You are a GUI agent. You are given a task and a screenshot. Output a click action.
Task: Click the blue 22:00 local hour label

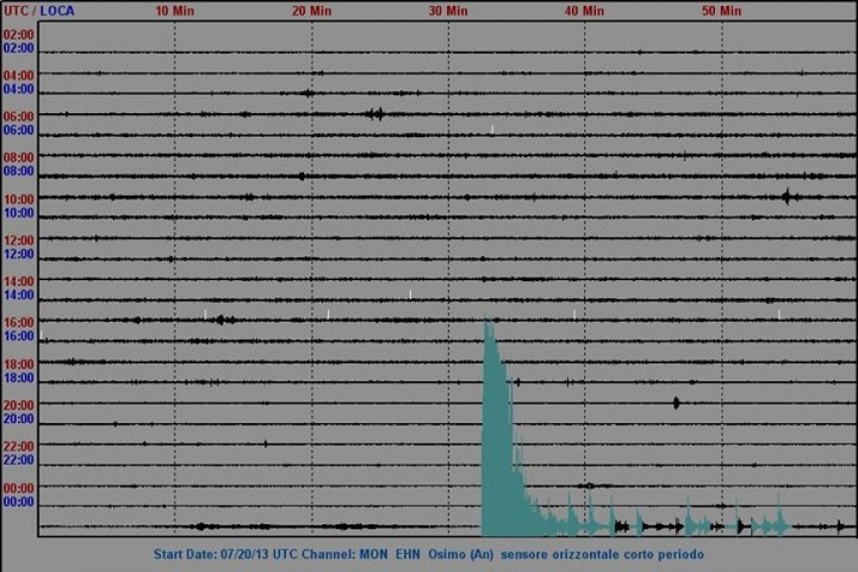pyautogui.click(x=19, y=460)
